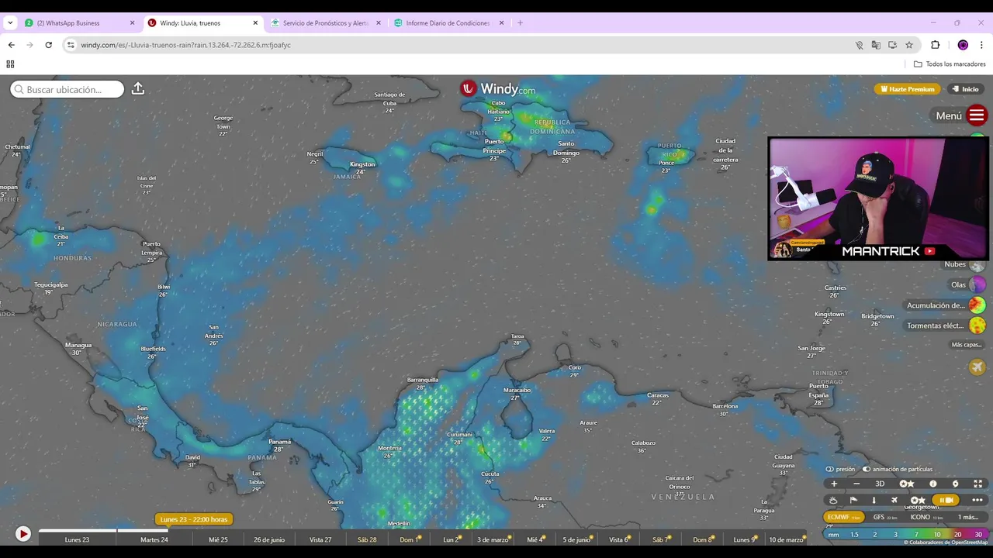This screenshot has width=993, height=558.
Task: Bookmark this page with the star icon
Action: [909, 45]
